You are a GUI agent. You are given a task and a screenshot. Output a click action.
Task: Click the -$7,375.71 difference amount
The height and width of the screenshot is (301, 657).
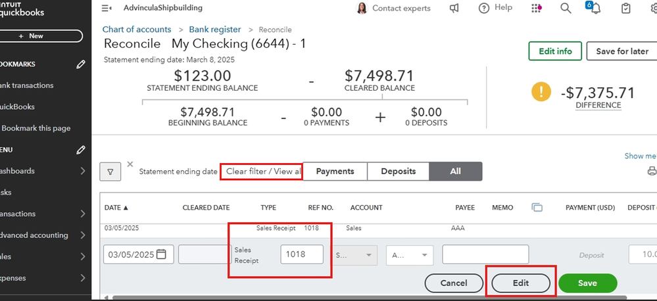tap(598, 93)
